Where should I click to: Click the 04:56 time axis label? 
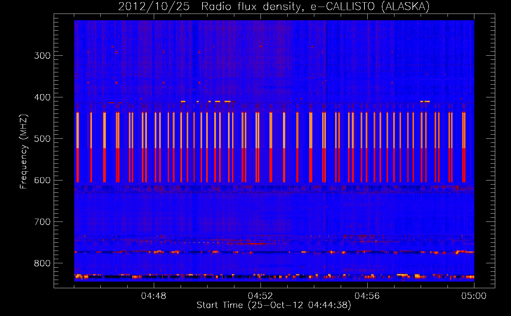click(367, 296)
